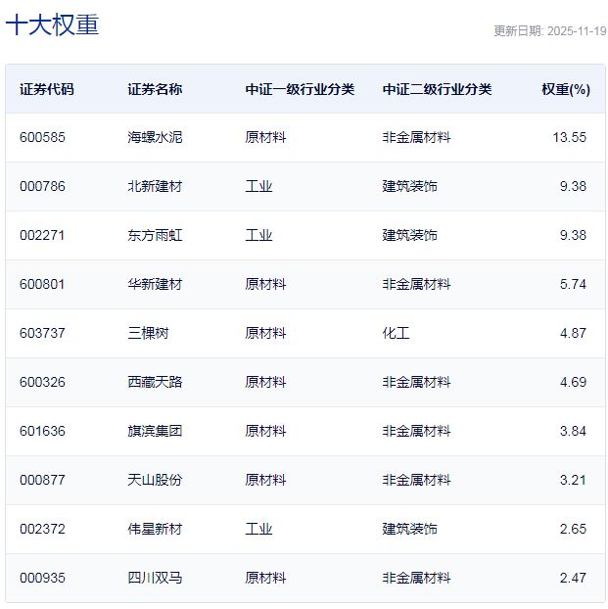Click 工业 link in 北新建材 row
608x609 pixels.
pyautogui.click(x=258, y=187)
